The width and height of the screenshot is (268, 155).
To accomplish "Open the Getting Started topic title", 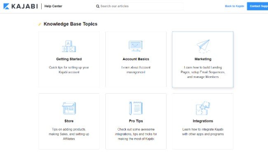I will click(69, 59).
